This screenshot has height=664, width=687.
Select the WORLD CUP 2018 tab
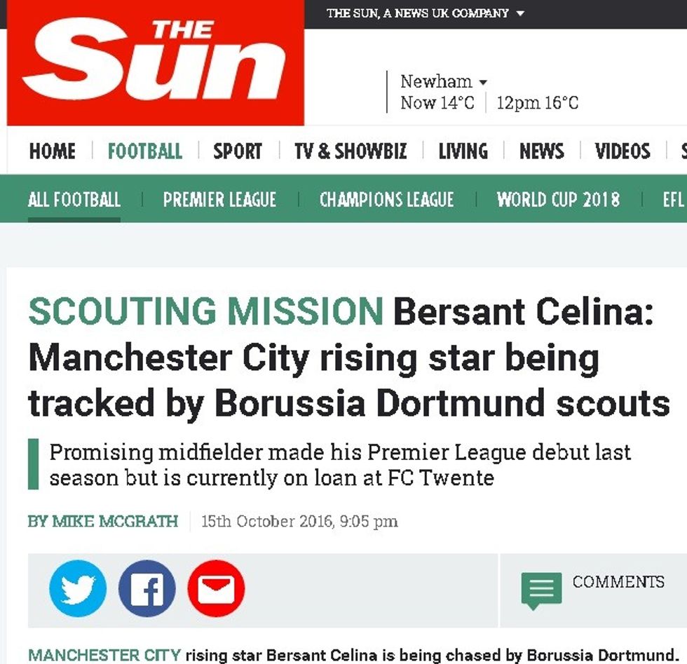pos(558,200)
